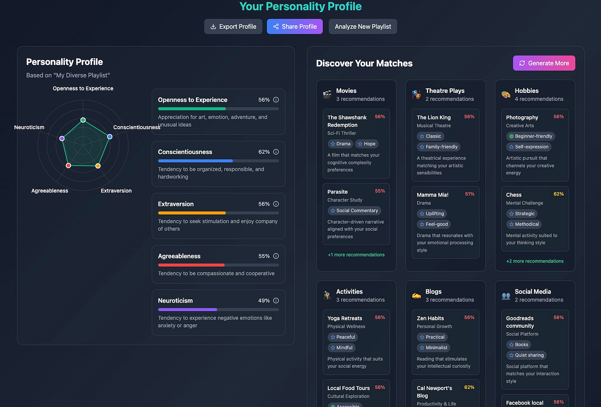The image size is (601, 407).
Task: Select the Hope tag on Shawshank Redemption
Action: coord(367,144)
